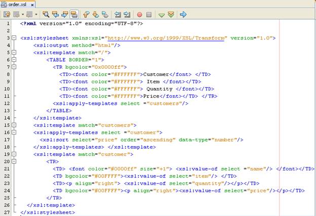316x216 pixels.
Task: Start macro recording with red circle
Action: pos(139,15)
